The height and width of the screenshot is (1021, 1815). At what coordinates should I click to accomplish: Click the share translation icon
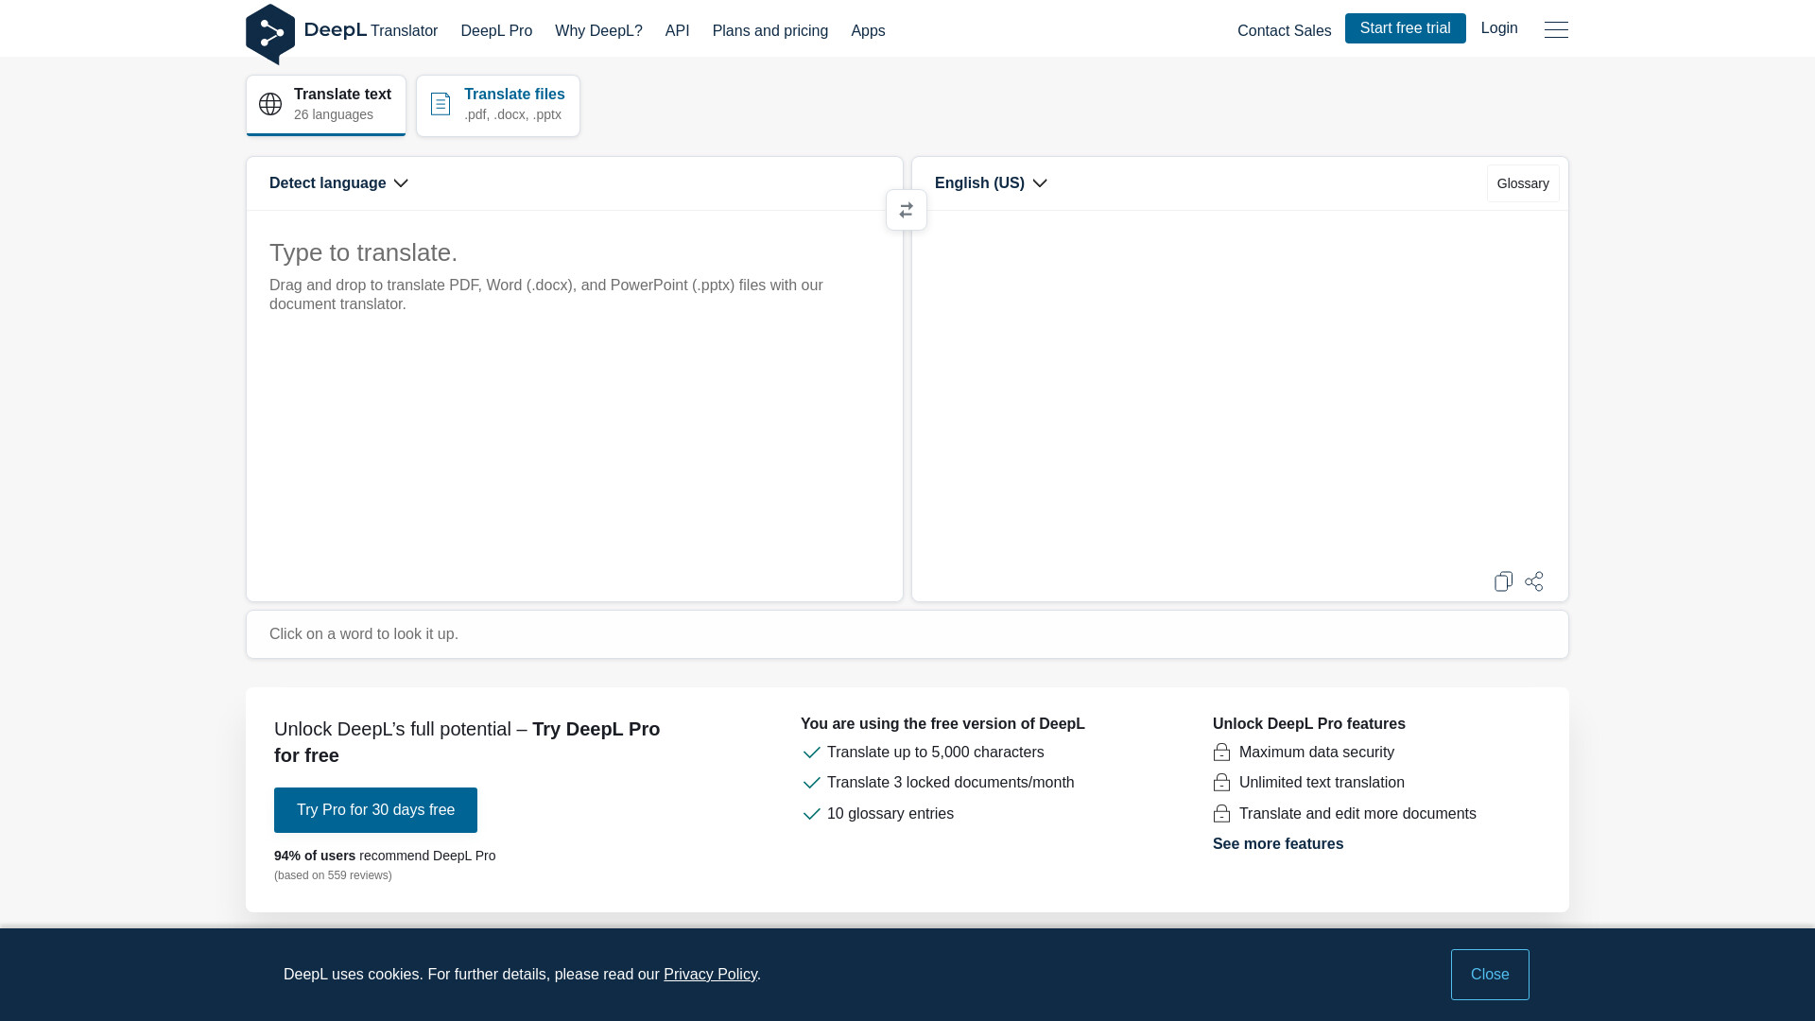[x=1534, y=581]
